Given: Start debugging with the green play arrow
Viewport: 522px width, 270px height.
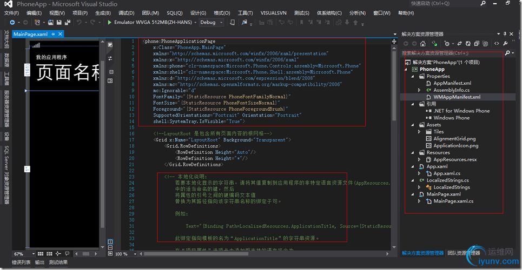Looking at the screenshot, I should 109,22.
